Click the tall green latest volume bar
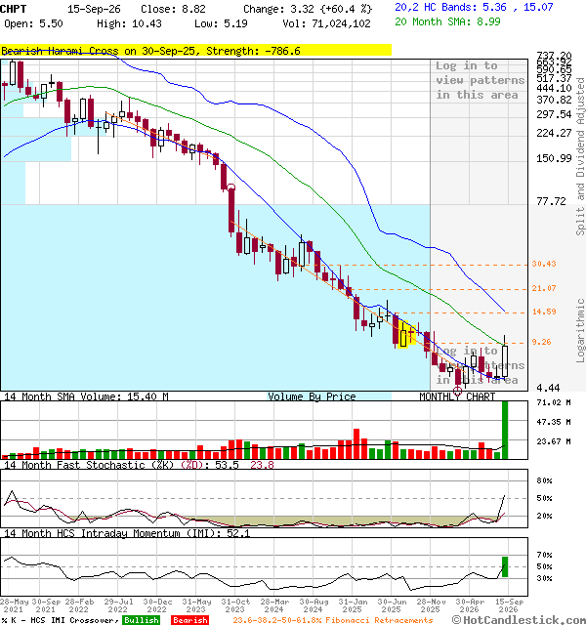Viewport: 586px width, 625px height. click(505, 430)
